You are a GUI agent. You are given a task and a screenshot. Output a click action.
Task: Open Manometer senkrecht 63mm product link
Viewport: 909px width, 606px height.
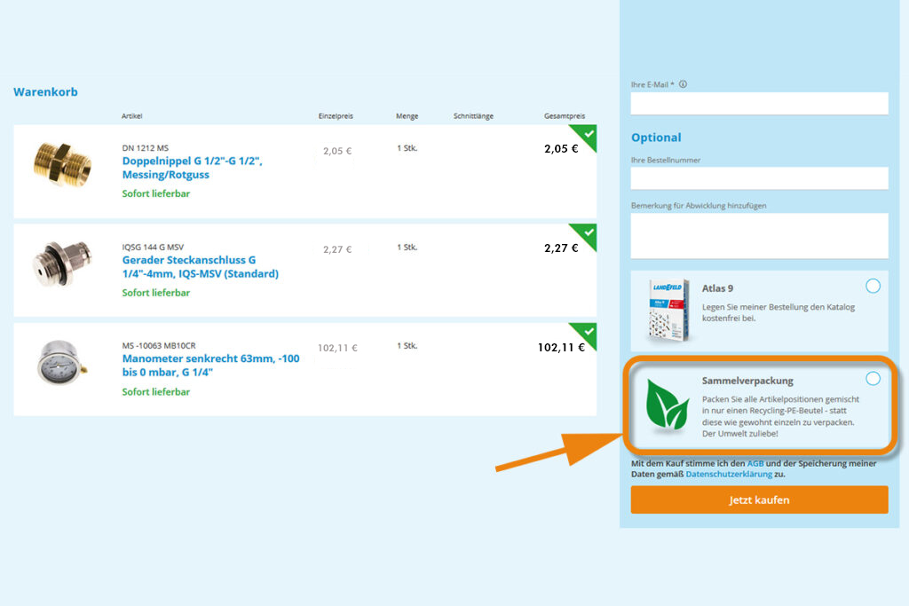point(210,366)
